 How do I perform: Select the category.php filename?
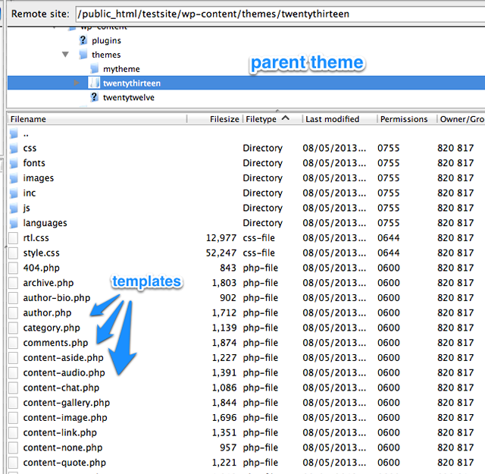click(x=52, y=328)
